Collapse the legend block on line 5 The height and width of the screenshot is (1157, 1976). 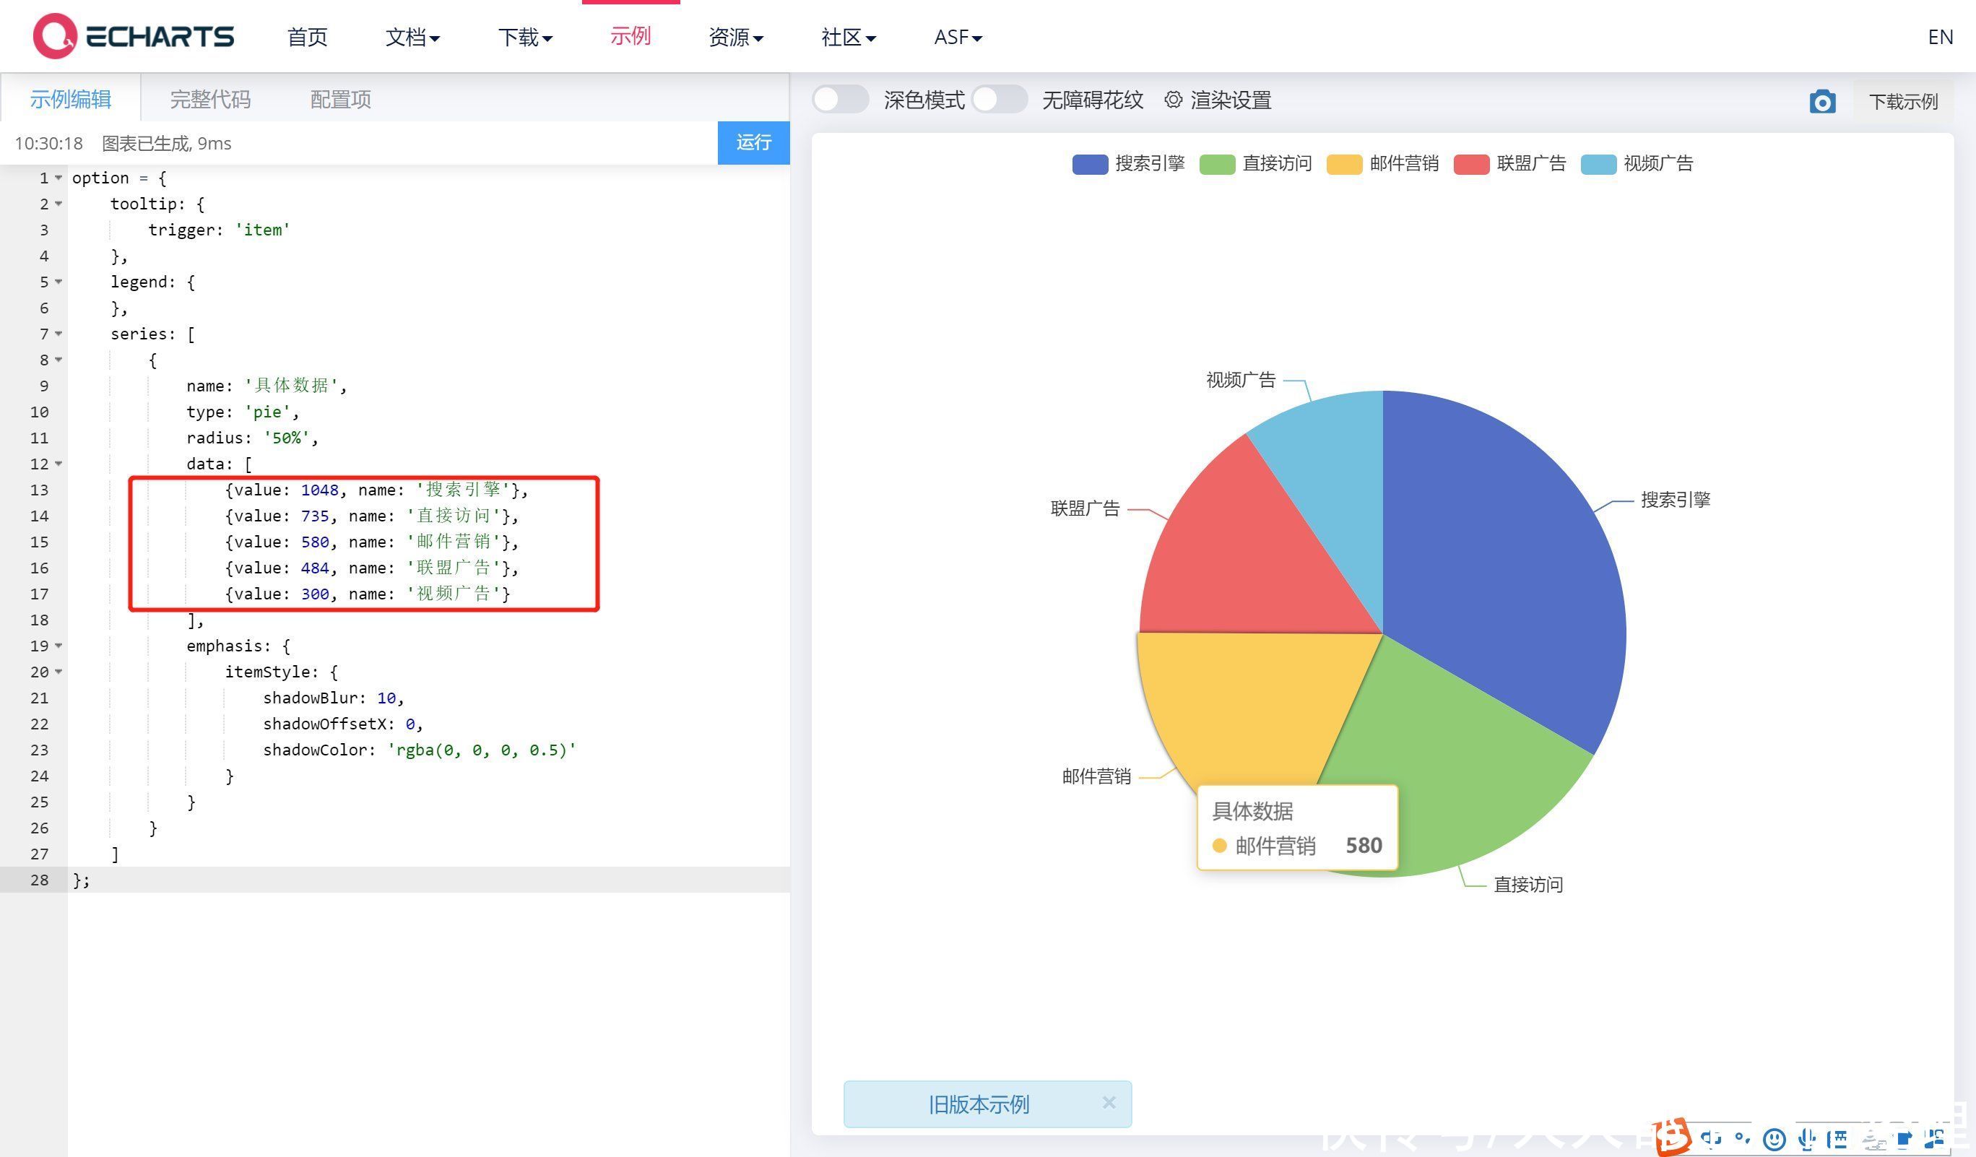click(58, 282)
